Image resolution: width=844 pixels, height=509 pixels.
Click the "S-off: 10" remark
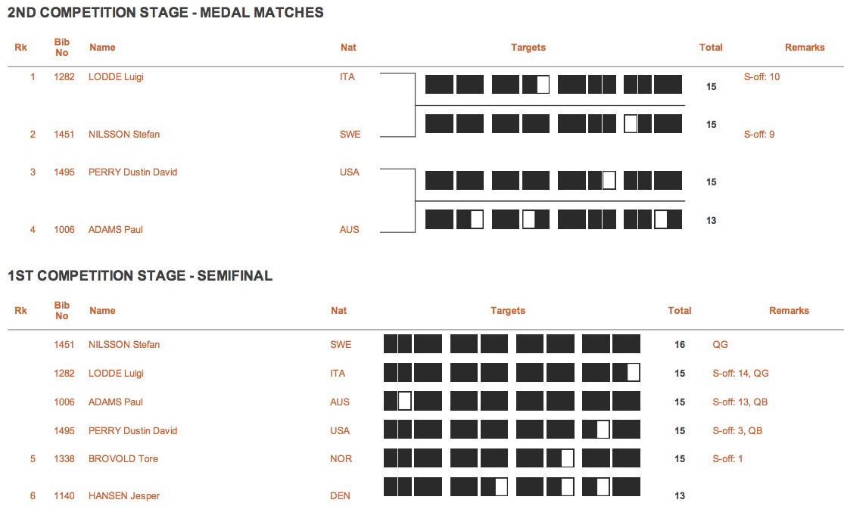761,77
